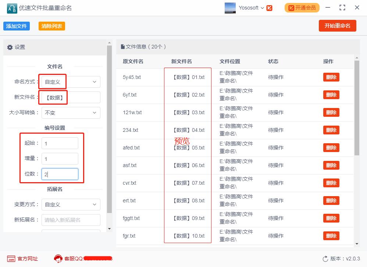Click the .com icon next to 官方网址
367x267 pixels.
pos(10,259)
